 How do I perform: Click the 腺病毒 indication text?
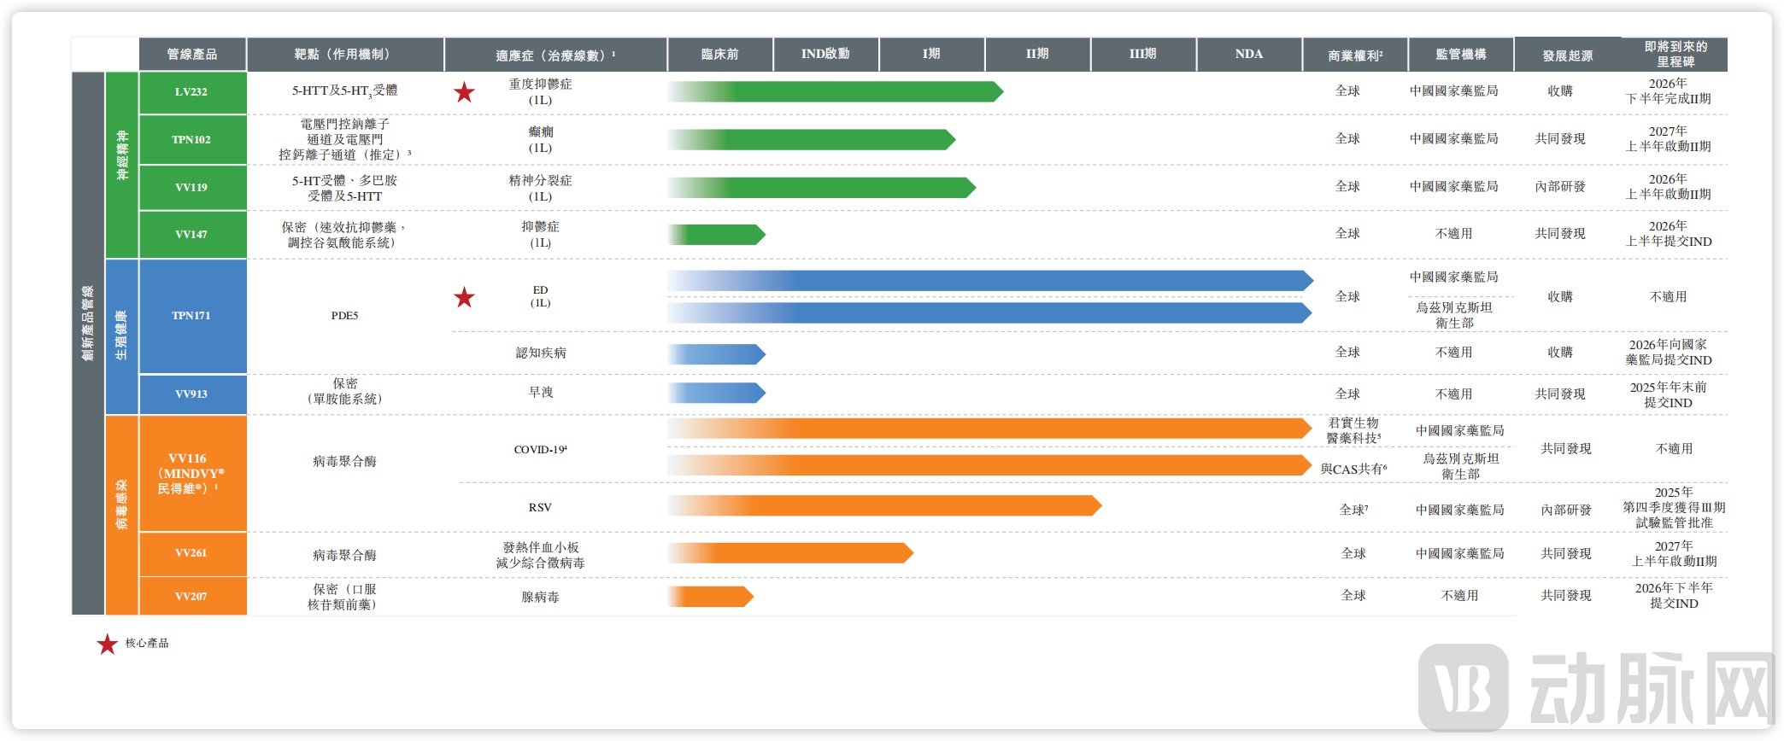(540, 597)
